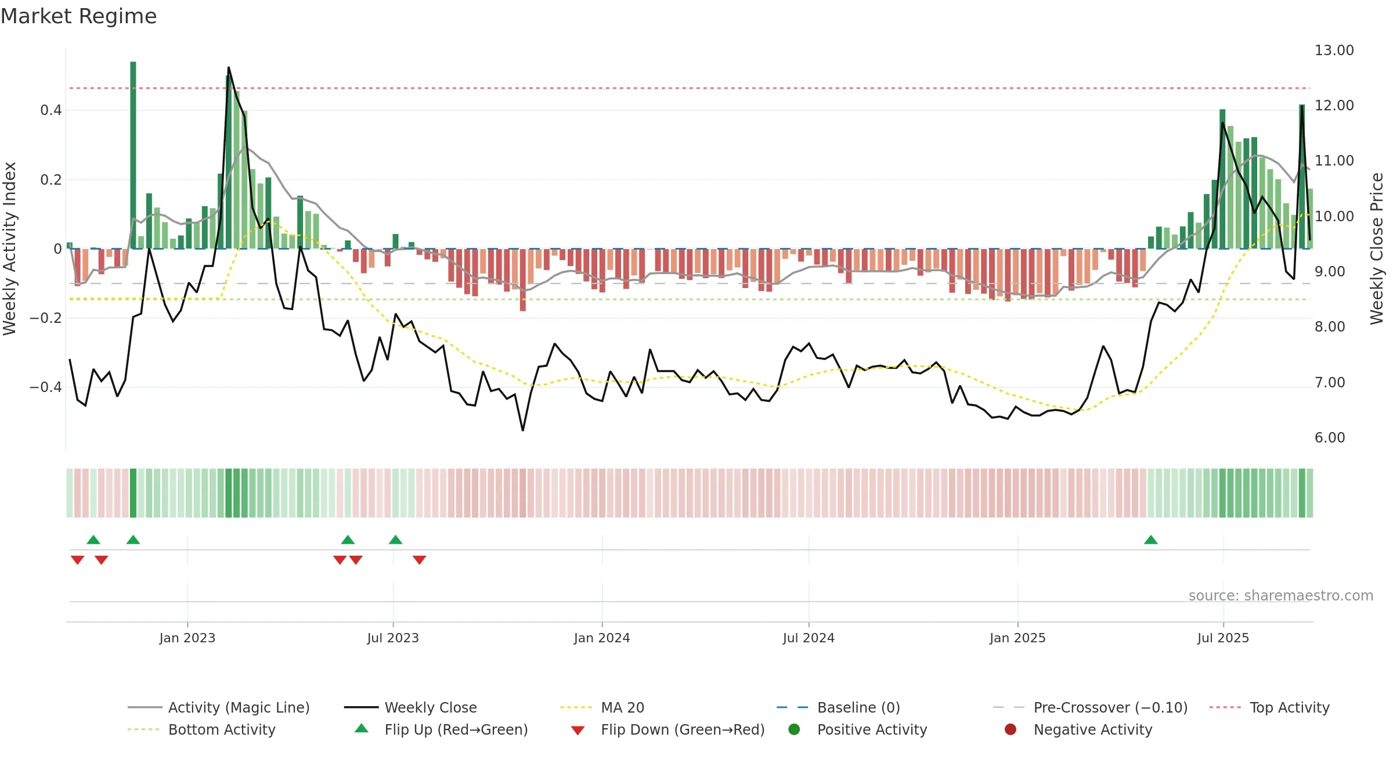The image size is (1393, 784).
Task: Click the red Flip Down legend triangle
Action: (x=578, y=731)
